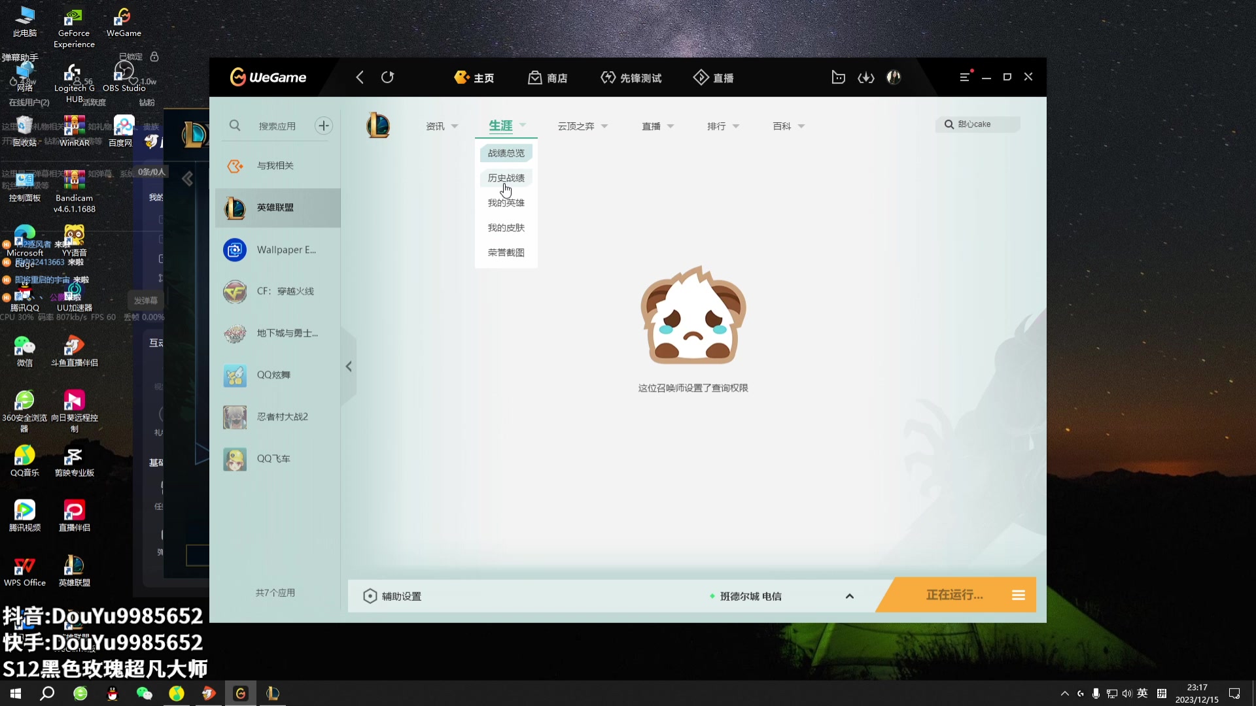
Task: Toggle the sidebar collapse arrow
Action: coord(349,366)
